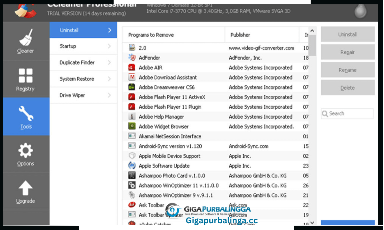Select the Adobe AIR row text
Screen dimensions: 384x230
pos(150,68)
